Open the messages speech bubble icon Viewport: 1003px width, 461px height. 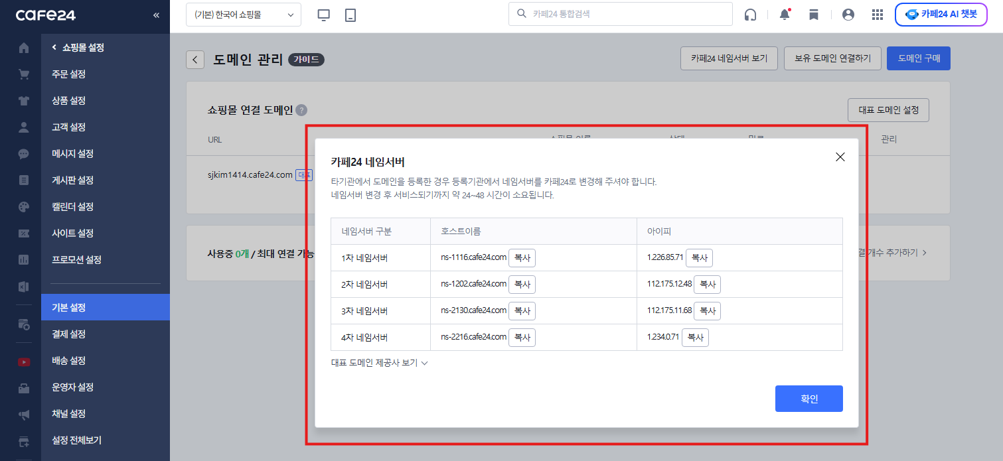coord(24,154)
